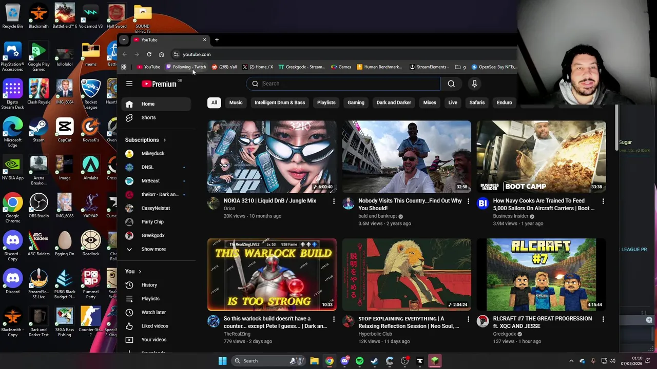Open Discord from the taskbar
The width and height of the screenshot is (657, 369).
[x=344, y=361]
